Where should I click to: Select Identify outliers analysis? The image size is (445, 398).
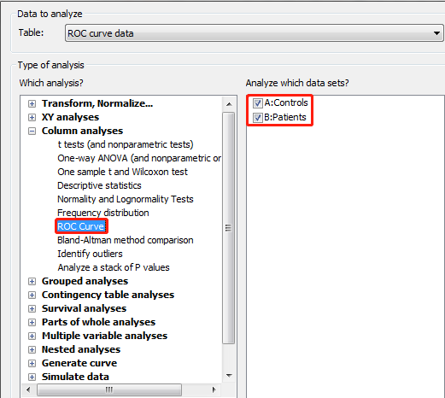[x=90, y=254]
